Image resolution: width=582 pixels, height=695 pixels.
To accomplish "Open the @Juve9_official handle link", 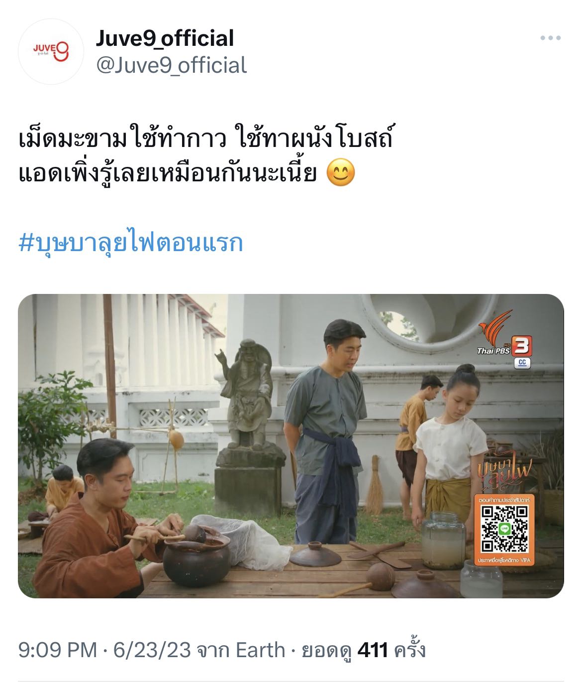I will click(x=171, y=65).
